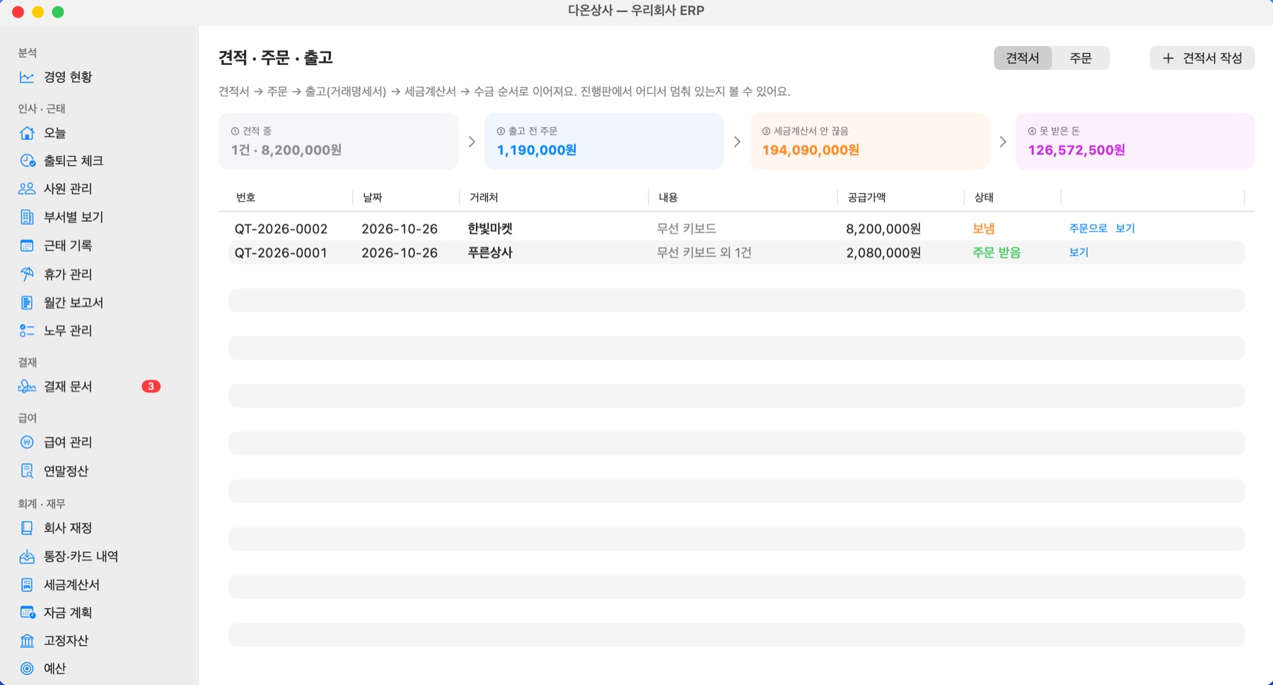The height and width of the screenshot is (685, 1273).
Task: Click chevron after 출고 전 주문 card
Action: click(x=737, y=142)
